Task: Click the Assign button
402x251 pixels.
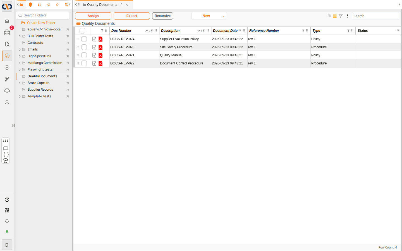Action: pyautogui.click(x=93, y=16)
